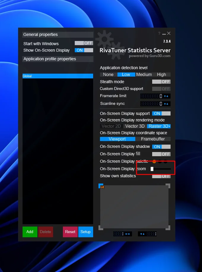The height and width of the screenshot is (272, 202).
Task: Click the Delete profile button
Action: (x=45, y=232)
